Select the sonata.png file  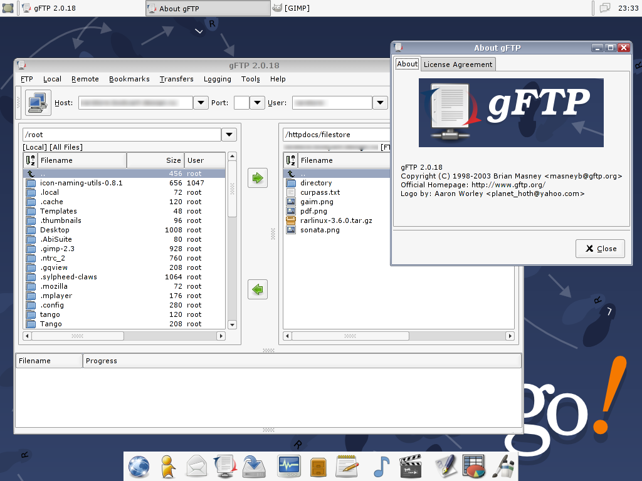(x=320, y=230)
